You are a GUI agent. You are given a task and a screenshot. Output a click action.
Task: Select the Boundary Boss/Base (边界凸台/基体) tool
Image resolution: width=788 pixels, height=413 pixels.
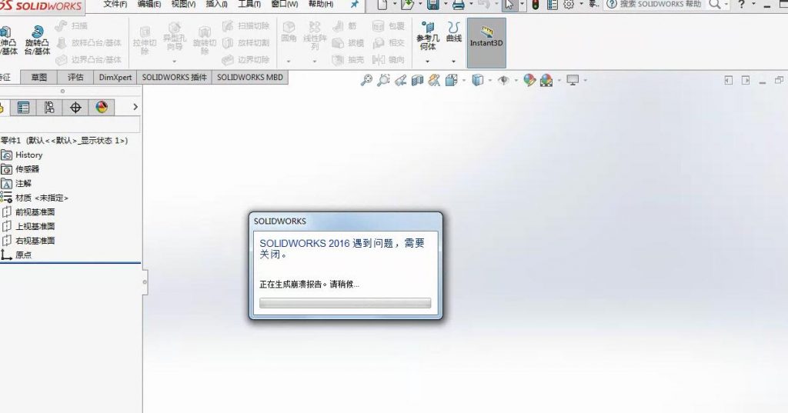[88, 60]
